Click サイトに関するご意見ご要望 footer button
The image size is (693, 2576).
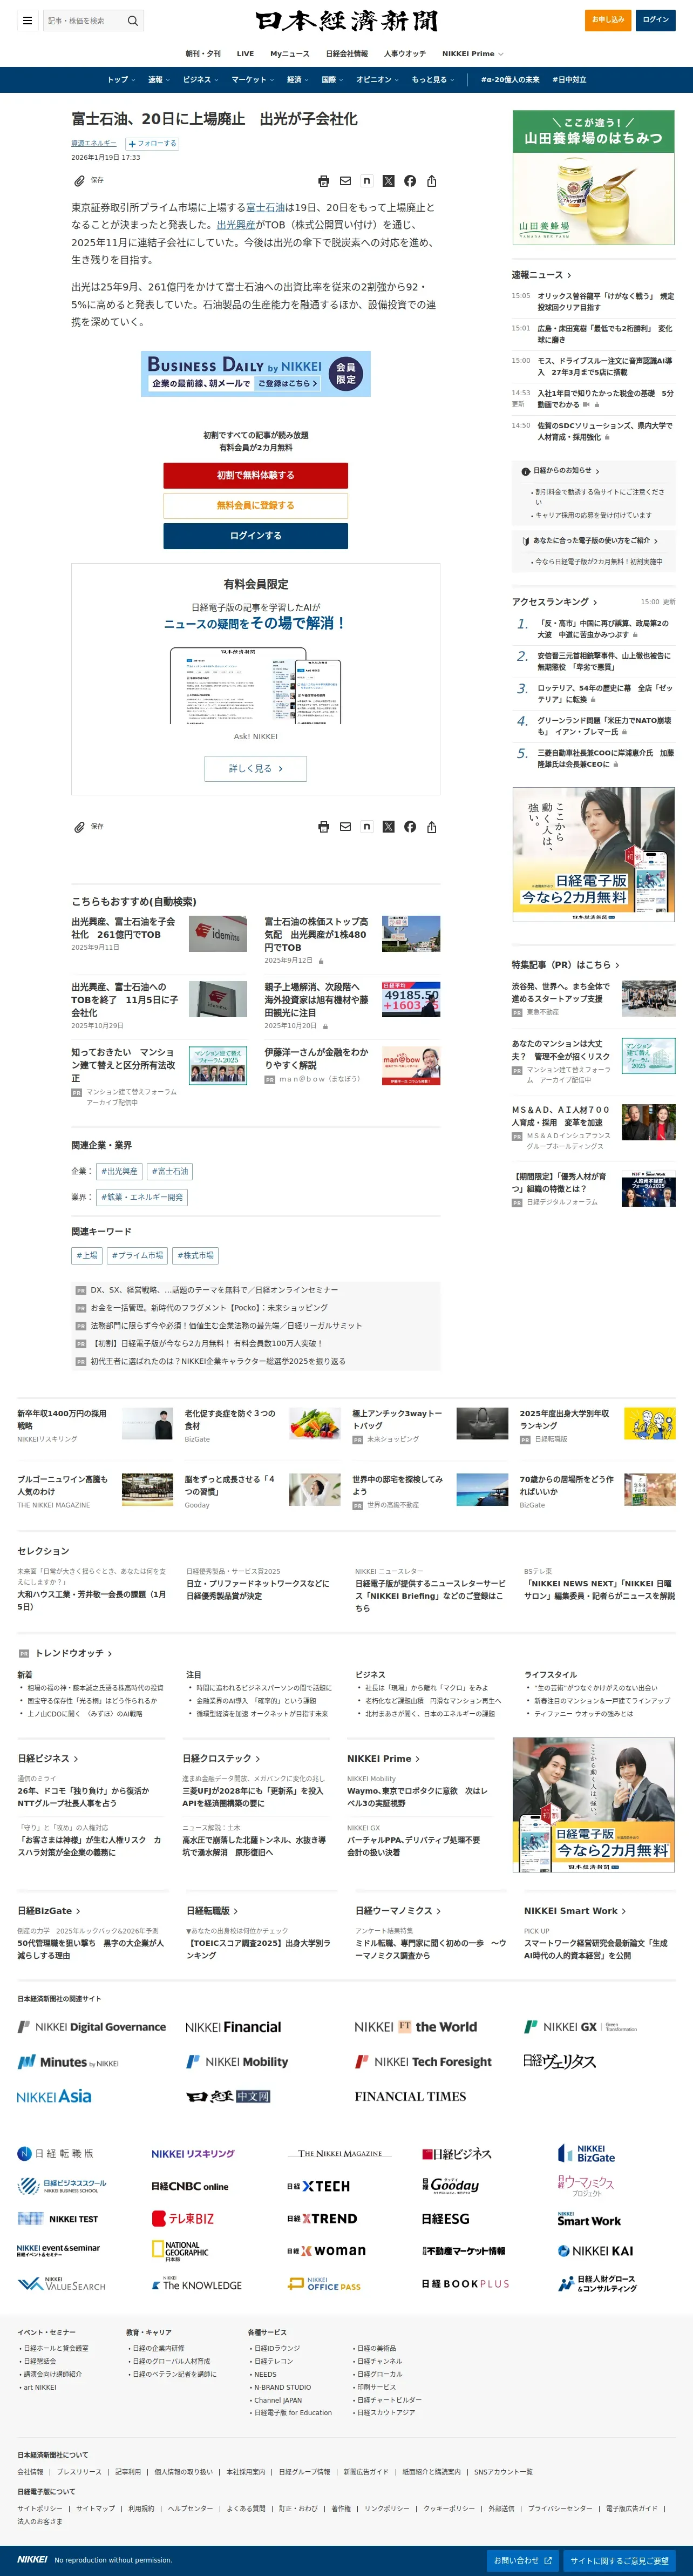tap(620, 2561)
